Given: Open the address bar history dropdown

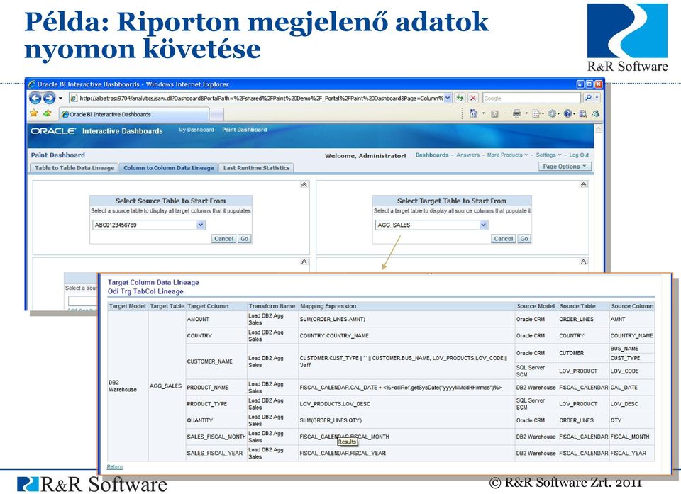Looking at the screenshot, I should 448,98.
